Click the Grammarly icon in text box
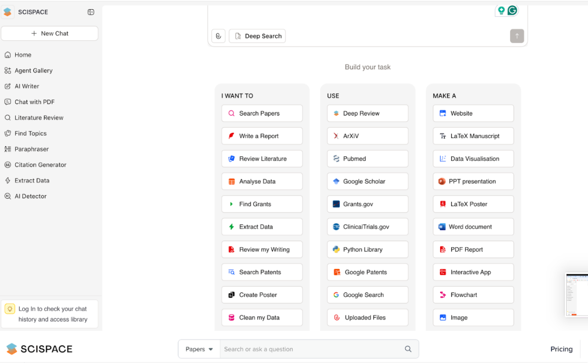 (512, 11)
